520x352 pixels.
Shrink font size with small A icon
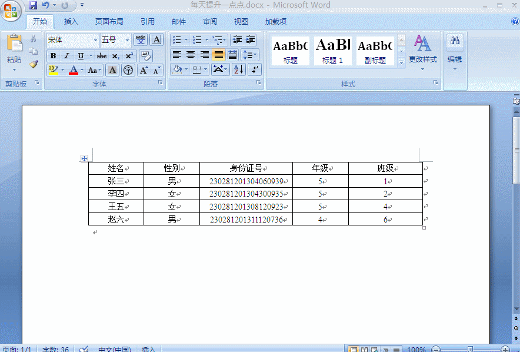tap(156, 70)
